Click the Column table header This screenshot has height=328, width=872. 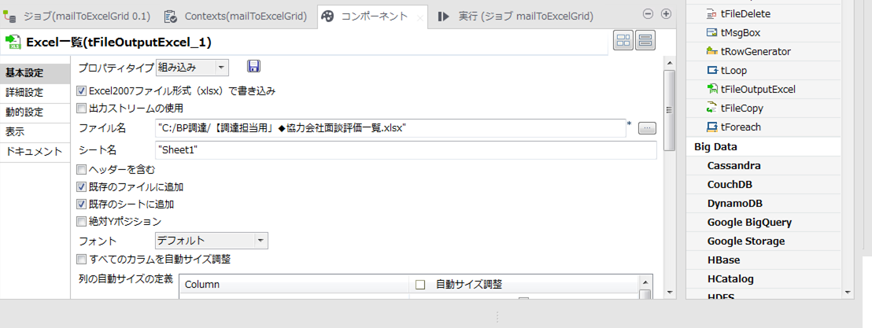click(x=294, y=285)
